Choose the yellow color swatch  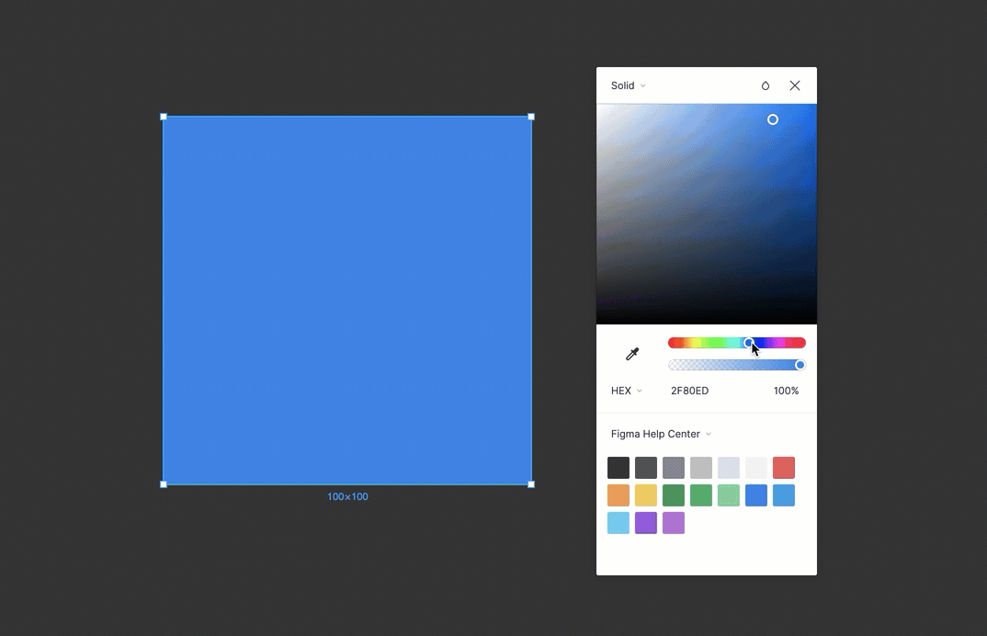(646, 495)
